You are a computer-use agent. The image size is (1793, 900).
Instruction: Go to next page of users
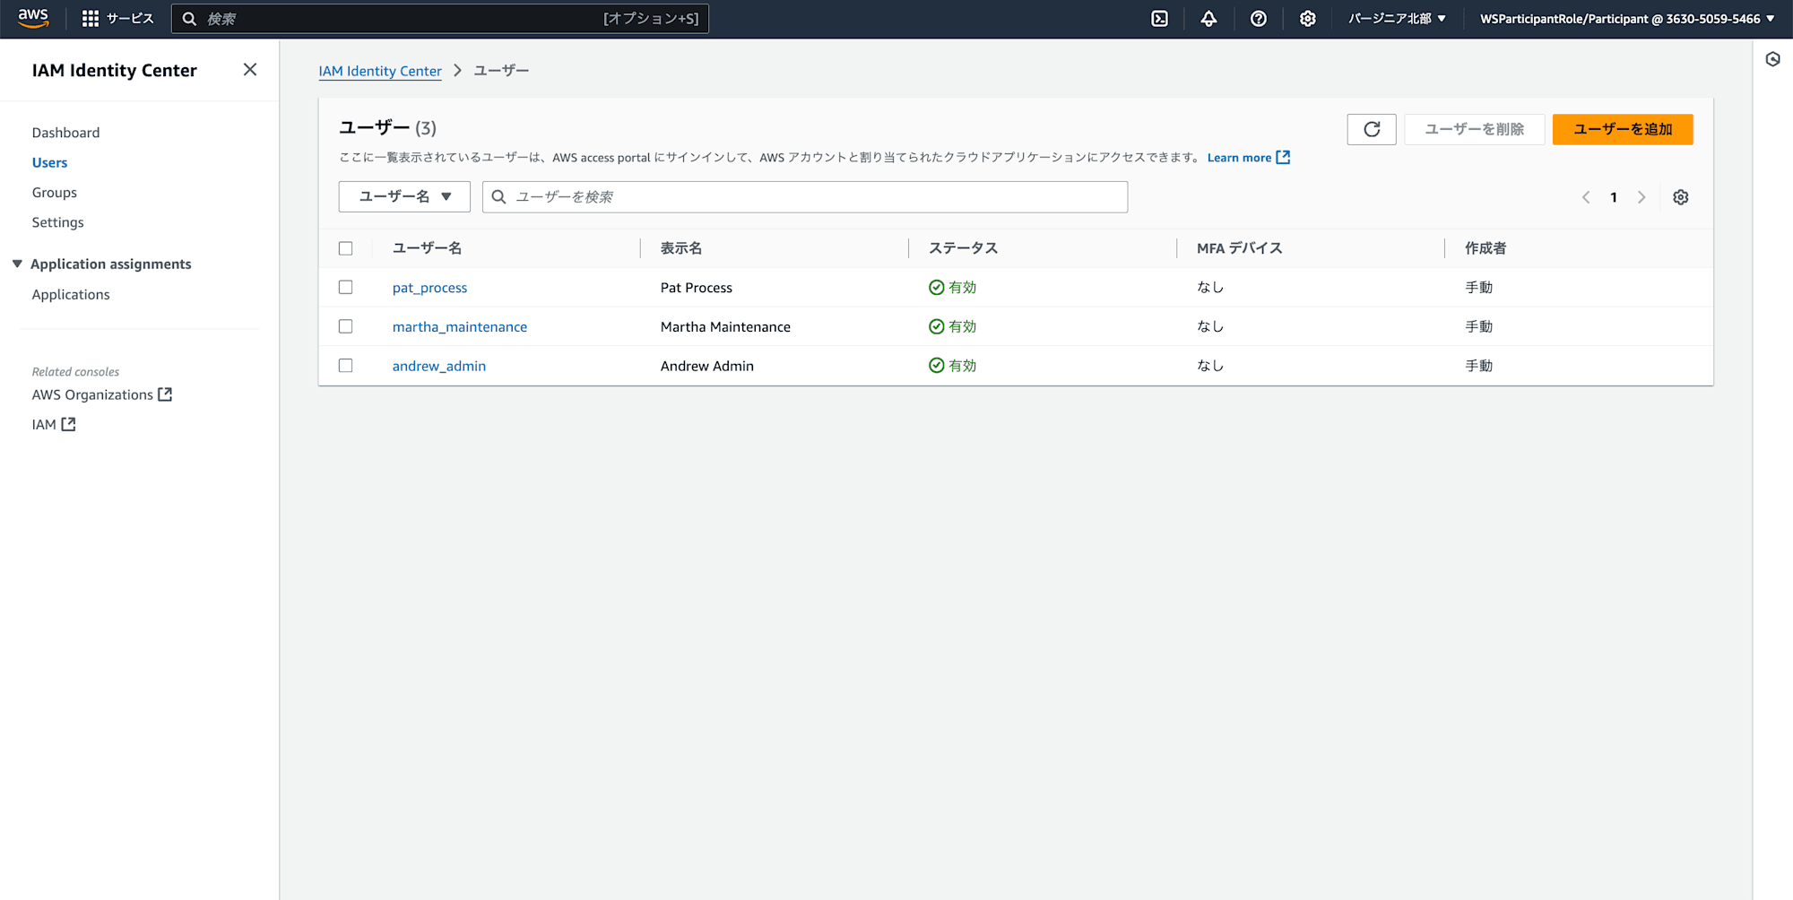(1641, 197)
